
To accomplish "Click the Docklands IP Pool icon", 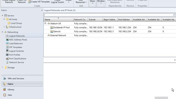I will [x=51, y=28].
